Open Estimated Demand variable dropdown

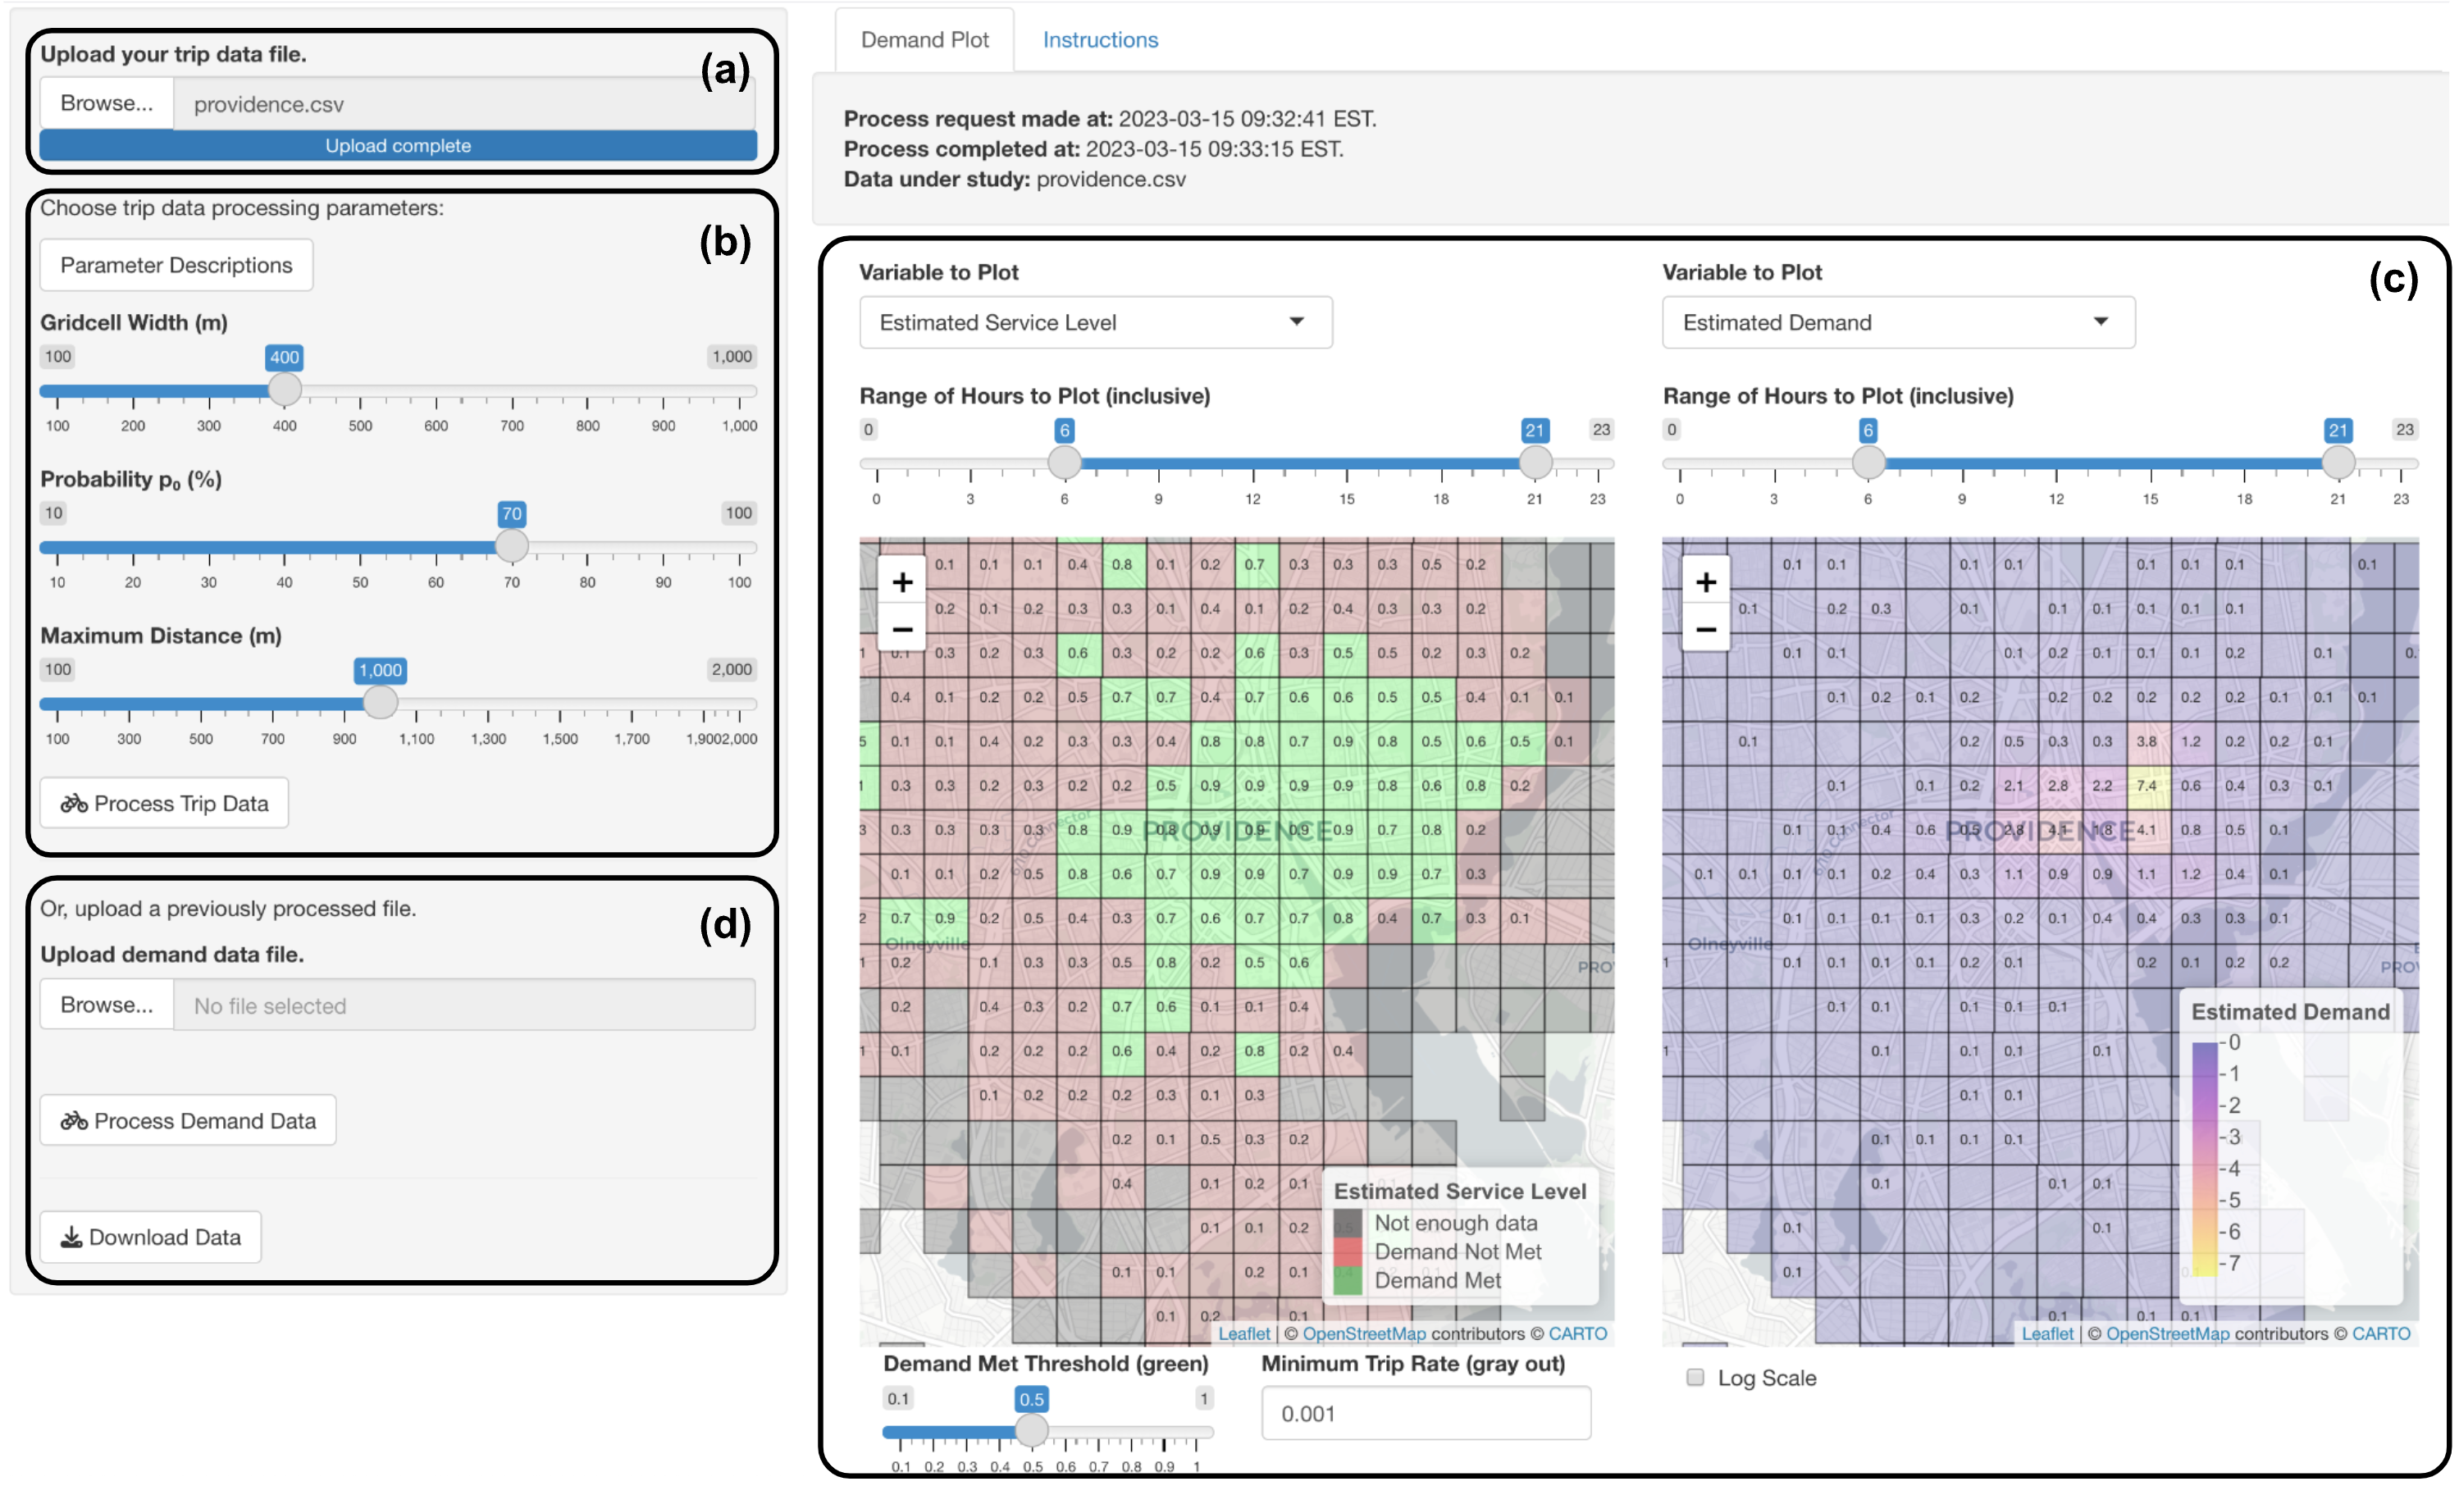[1897, 322]
